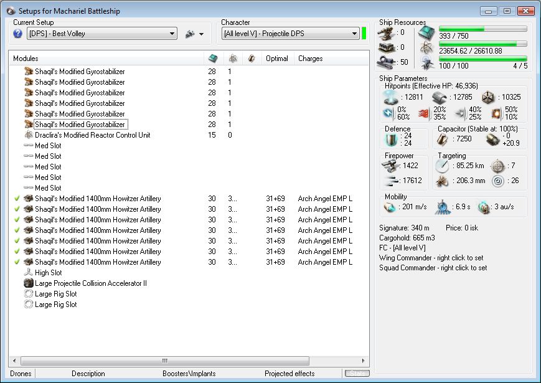Select the first empty Med Slot row
The width and height of the screenshot is (541, 383).
[48, 146]
